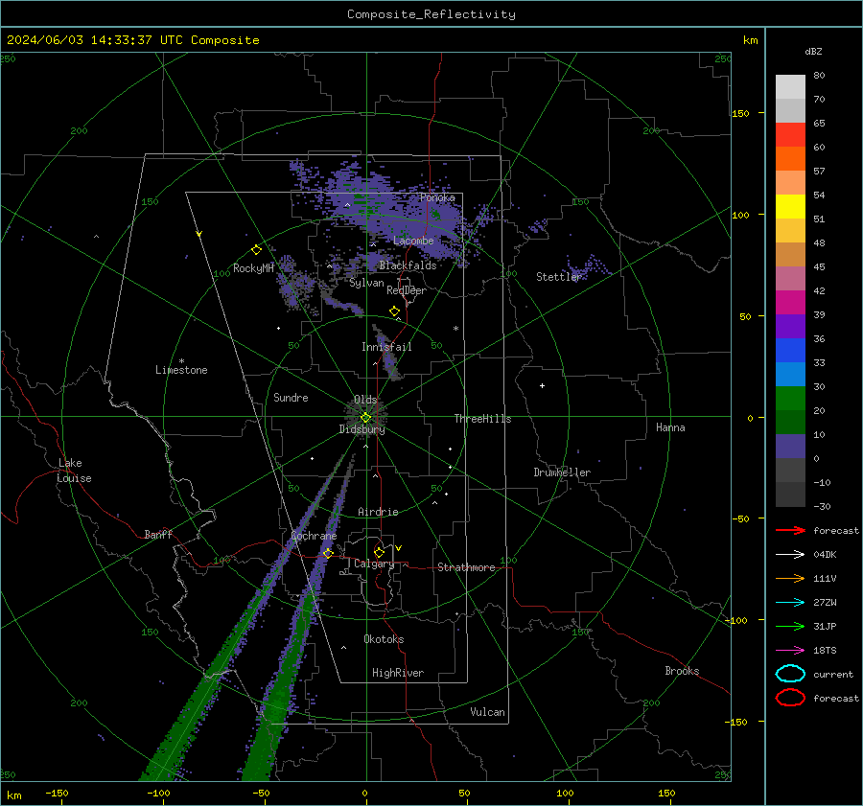Click the yellow diamond marker above Calgary
Image resolution: width=863 pixels, height=806 pixels.
click(379, 552)
